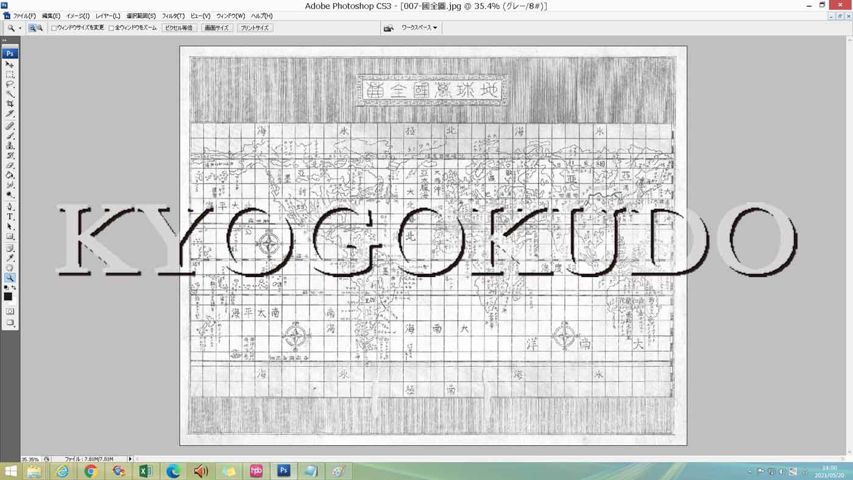Select the Crop tool

pos(10,104)
